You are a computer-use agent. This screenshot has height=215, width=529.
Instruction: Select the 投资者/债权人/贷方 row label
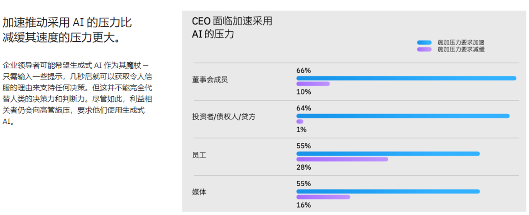(x=224, y=117)
